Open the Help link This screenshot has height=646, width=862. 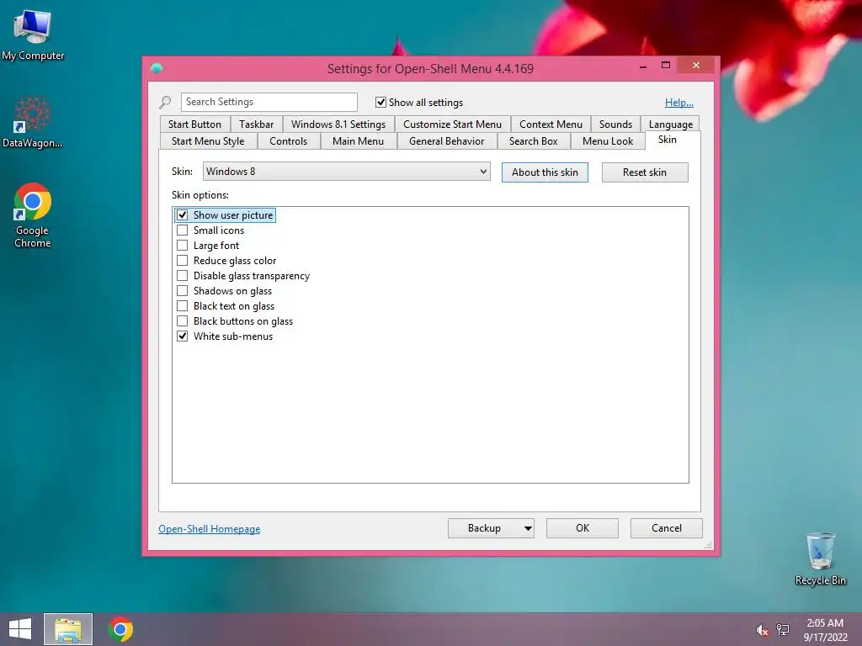tap(679, 102)
